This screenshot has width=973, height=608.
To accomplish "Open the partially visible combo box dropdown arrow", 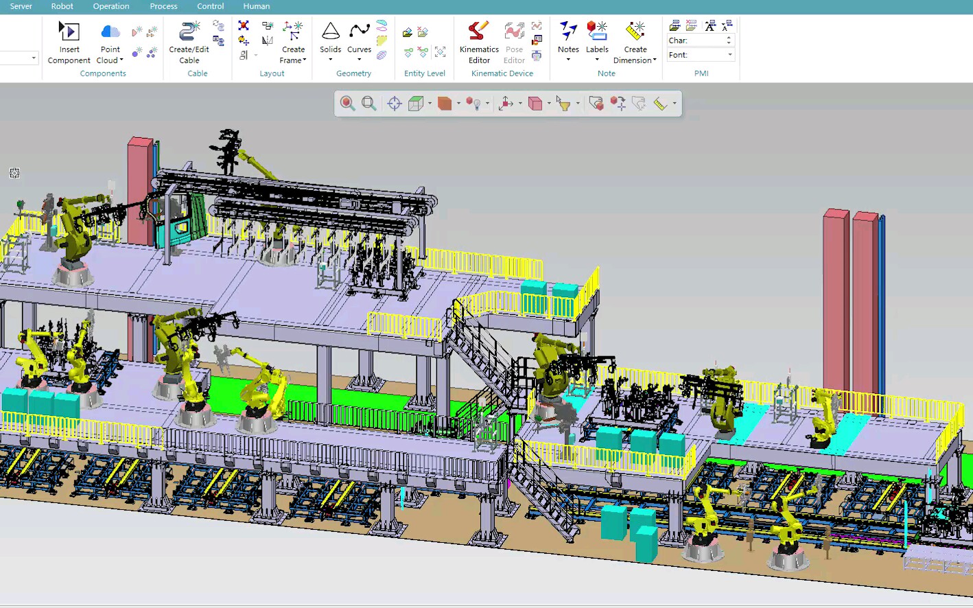I will click(34, 58).
